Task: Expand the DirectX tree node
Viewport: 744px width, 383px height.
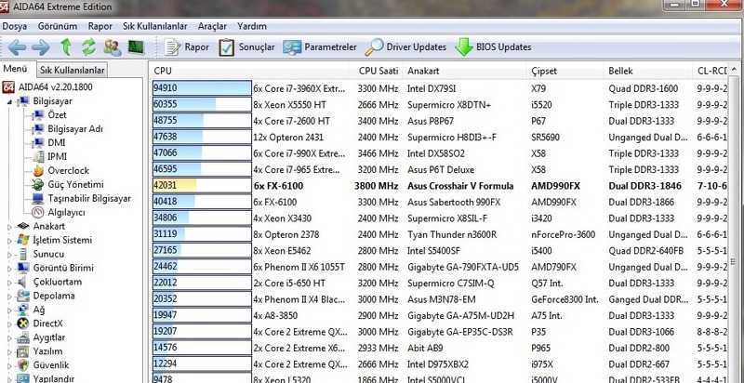Action: pos(9,324)
